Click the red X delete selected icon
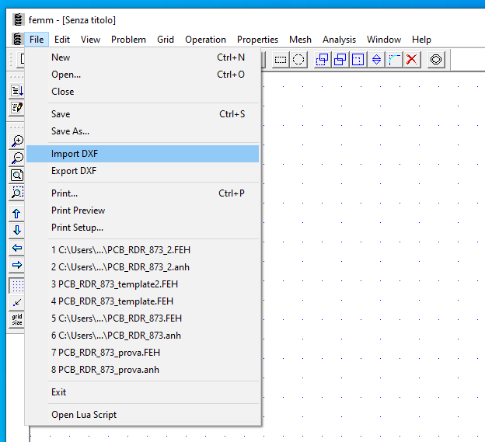Viewport: 485px width, 442px height. click(x=412, y=59)
